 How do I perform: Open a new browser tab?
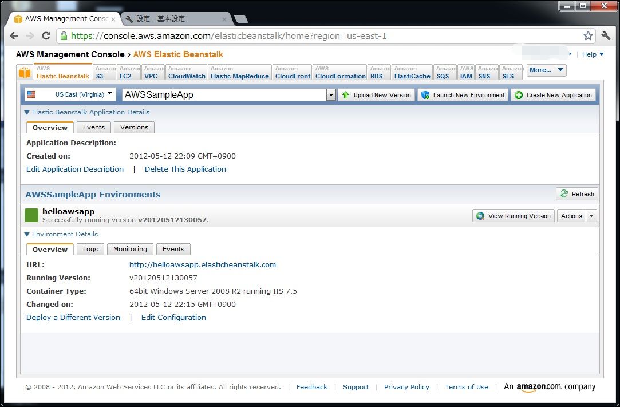click(x=241, y=18)
